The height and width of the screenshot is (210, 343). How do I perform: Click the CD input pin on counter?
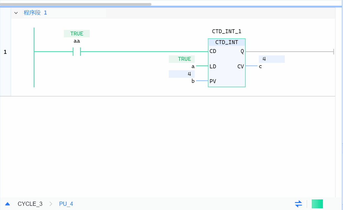[x=213, y=51]
